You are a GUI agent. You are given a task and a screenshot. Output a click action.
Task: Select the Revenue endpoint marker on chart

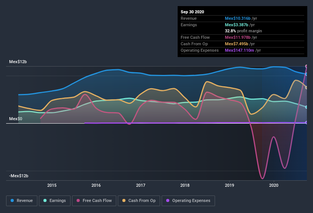click(x=307, y=74)
